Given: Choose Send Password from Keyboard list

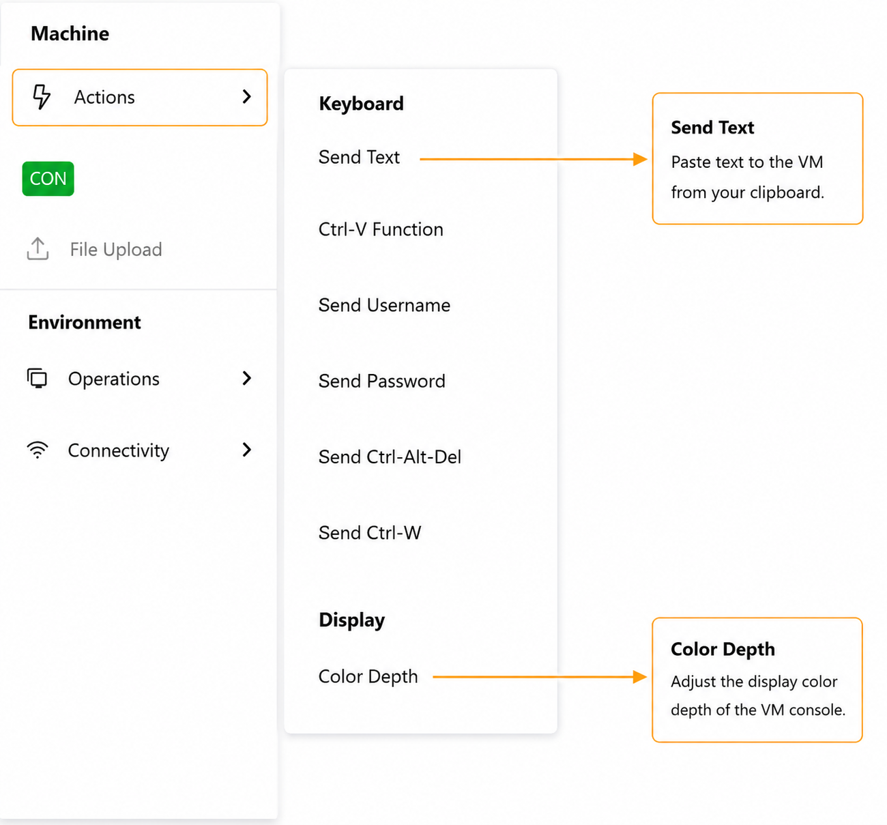Looking at the screenshot, I should 381,381.
